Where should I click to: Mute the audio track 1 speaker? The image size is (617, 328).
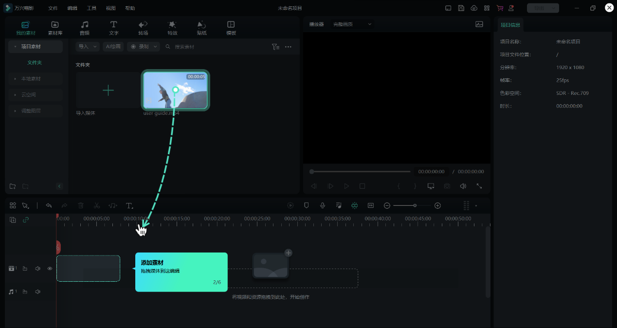coord(37,292)
